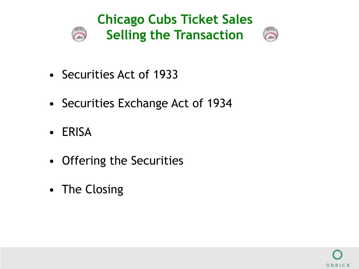The width and height of the screenshot is (359, 269).
Task: Click the Securities Act of 1933 item
Action: coord(120,75)
